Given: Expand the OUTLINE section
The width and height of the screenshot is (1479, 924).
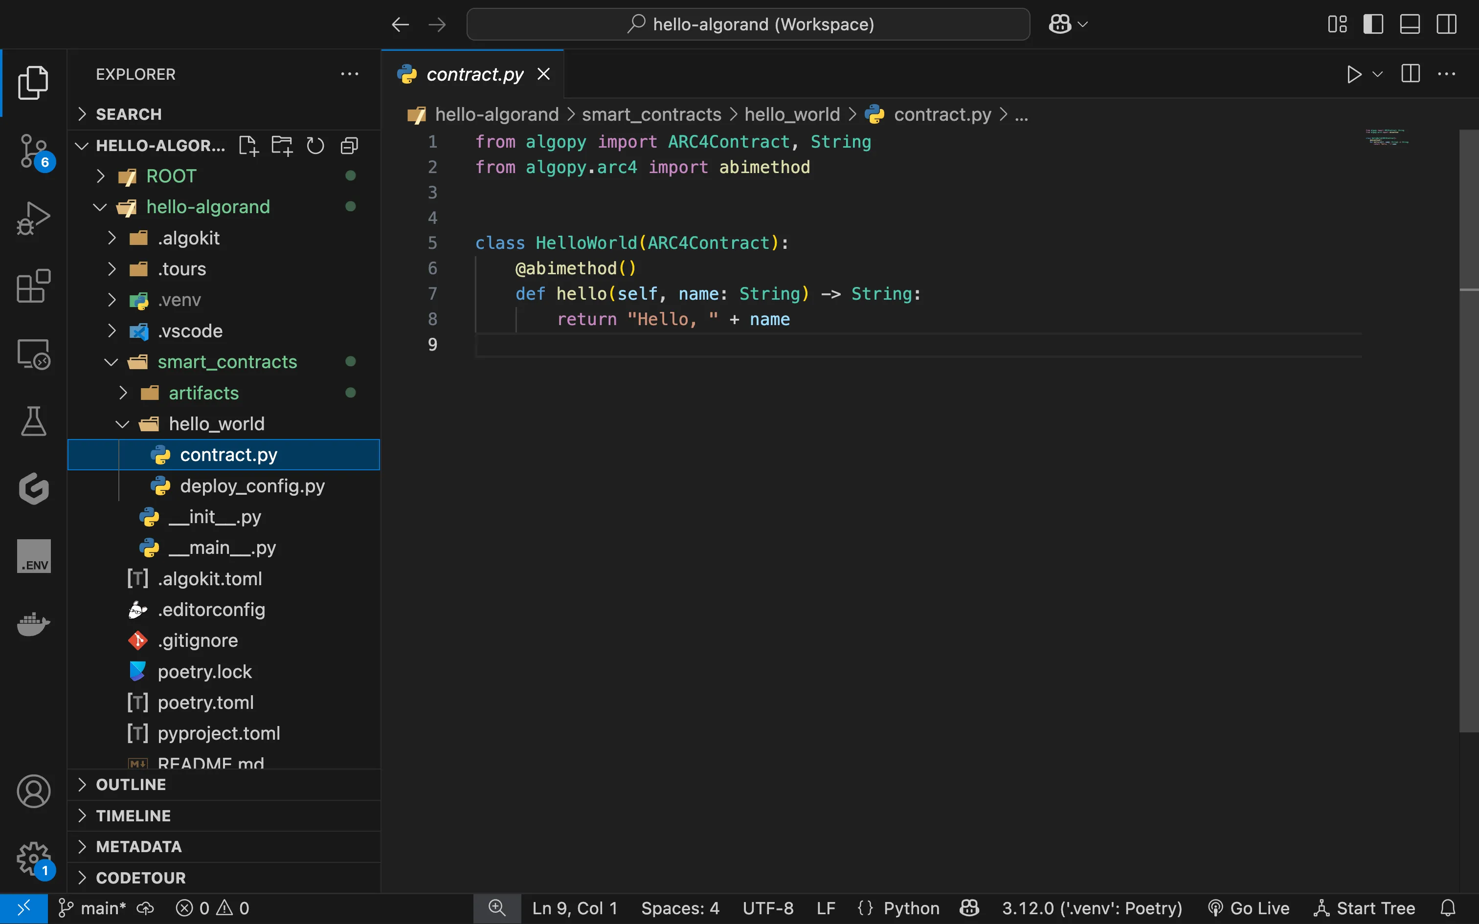Looking at the screenshot, I should coord(131,785).
